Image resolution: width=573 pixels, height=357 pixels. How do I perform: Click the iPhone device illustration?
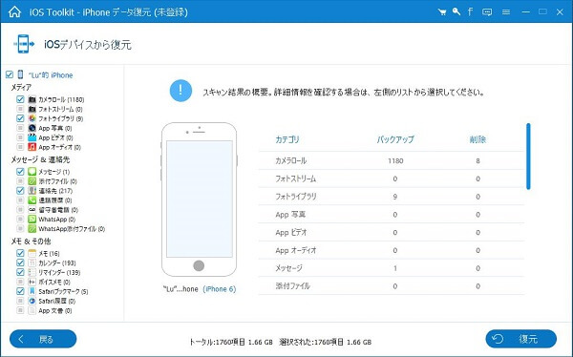200,199
